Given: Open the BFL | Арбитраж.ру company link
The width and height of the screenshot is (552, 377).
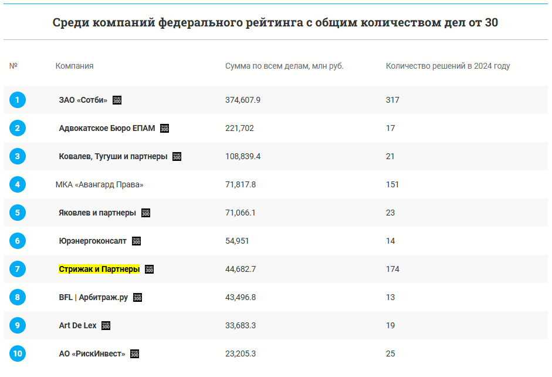Looking at the screenshot, I should coord(93,297).
